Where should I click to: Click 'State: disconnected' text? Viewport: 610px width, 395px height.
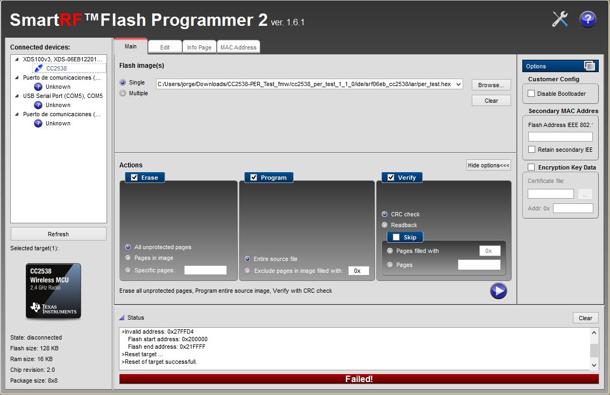36,337
